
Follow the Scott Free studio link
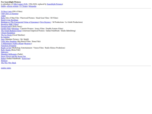pos(26,59)
